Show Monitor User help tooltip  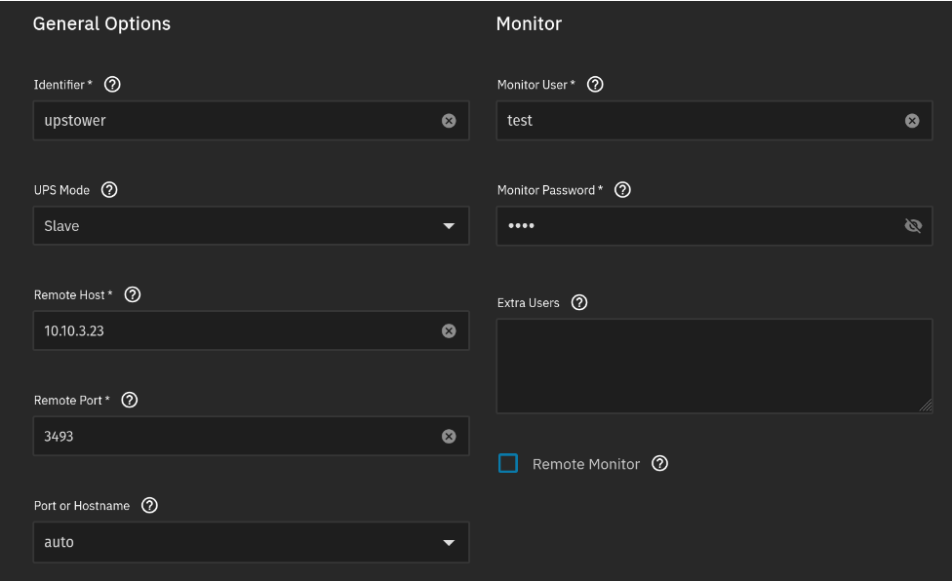[x=595, y=85]
